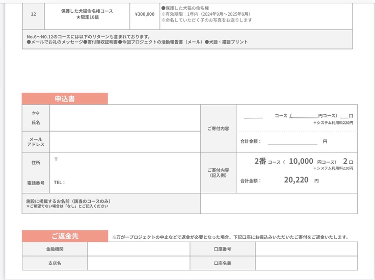This screenshot has height=280, width=375.
Task: Click the blank 口 quantity line
Action: tap(344, 117)
